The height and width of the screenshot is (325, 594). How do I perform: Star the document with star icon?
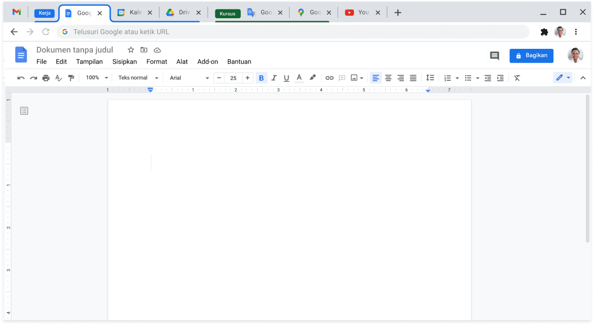pyautogui.click(x=131, y=50)
